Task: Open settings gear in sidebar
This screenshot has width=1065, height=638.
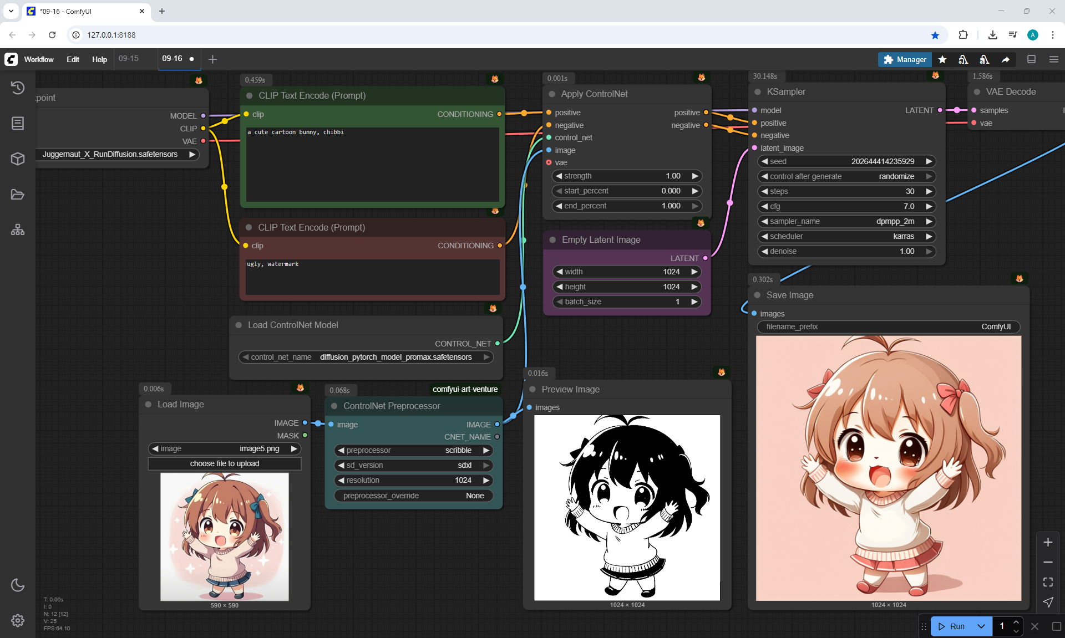Action: [x=18, y=620]
